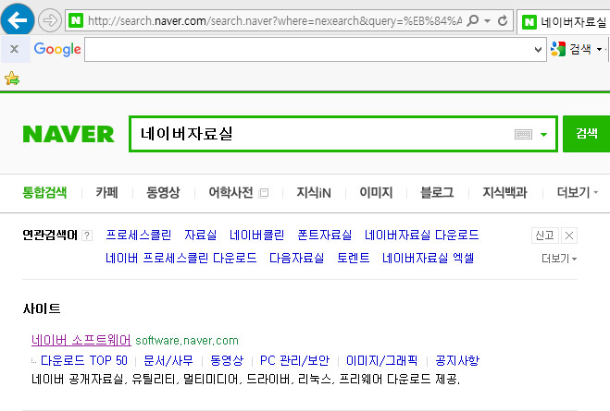Open the Google 검색 options dropdown arrow

599,49
